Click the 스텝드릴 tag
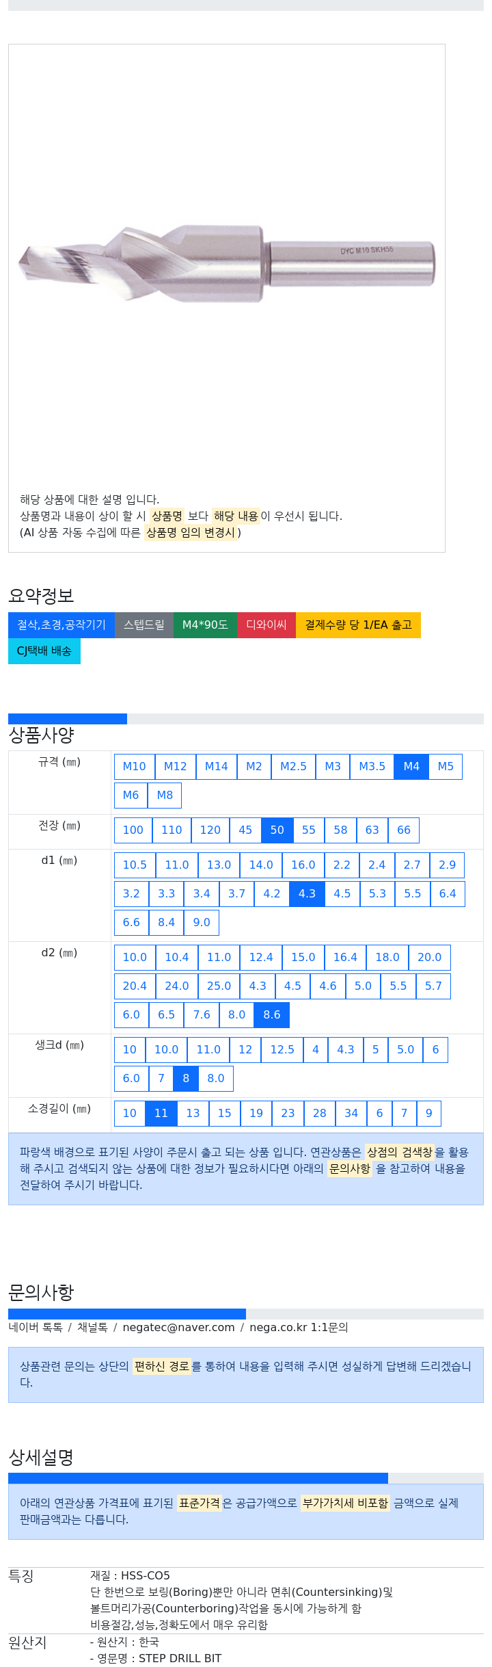Screen dimensions: 492x1667 144,625
